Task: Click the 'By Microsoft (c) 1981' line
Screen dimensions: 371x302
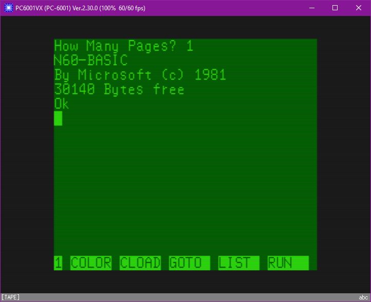Action: point(140,75)
